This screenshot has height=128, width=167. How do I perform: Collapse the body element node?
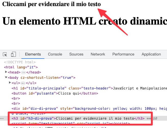(x=6, y=77)
